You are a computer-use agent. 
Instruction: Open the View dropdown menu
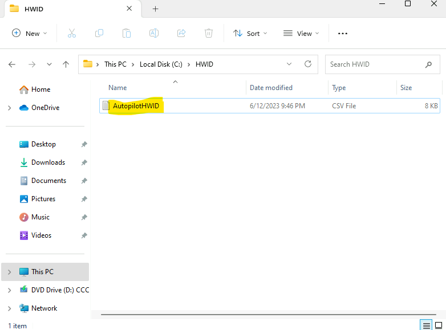click(x=301, y=33)
